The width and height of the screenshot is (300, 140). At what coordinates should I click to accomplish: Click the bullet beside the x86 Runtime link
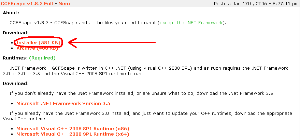click(x=13, y=129)
